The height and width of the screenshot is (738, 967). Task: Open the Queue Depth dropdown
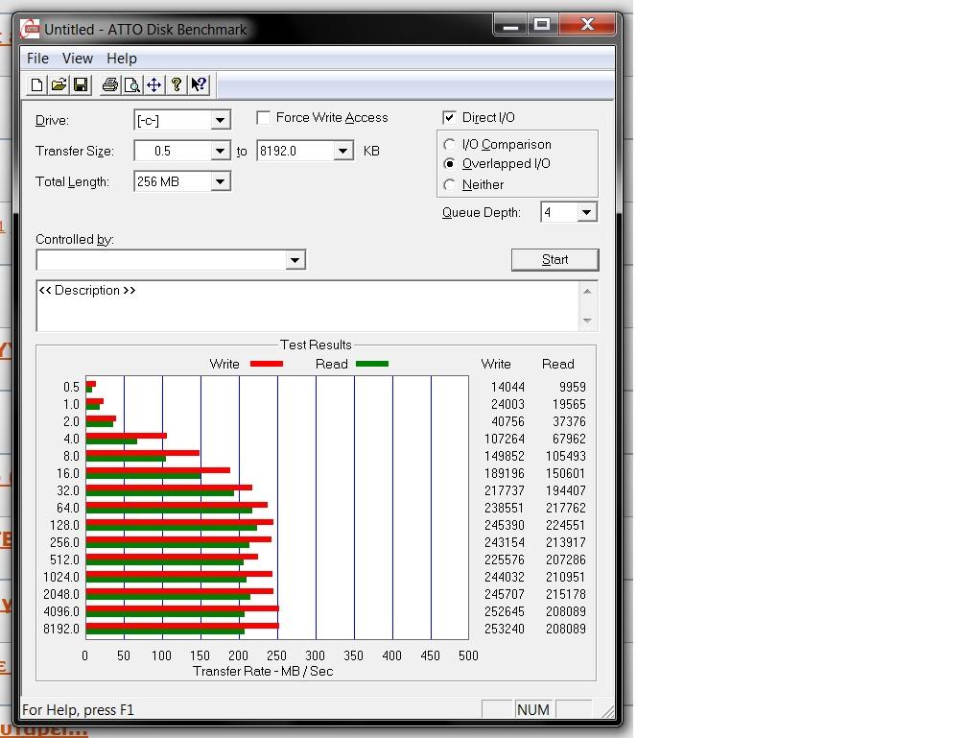586,213
